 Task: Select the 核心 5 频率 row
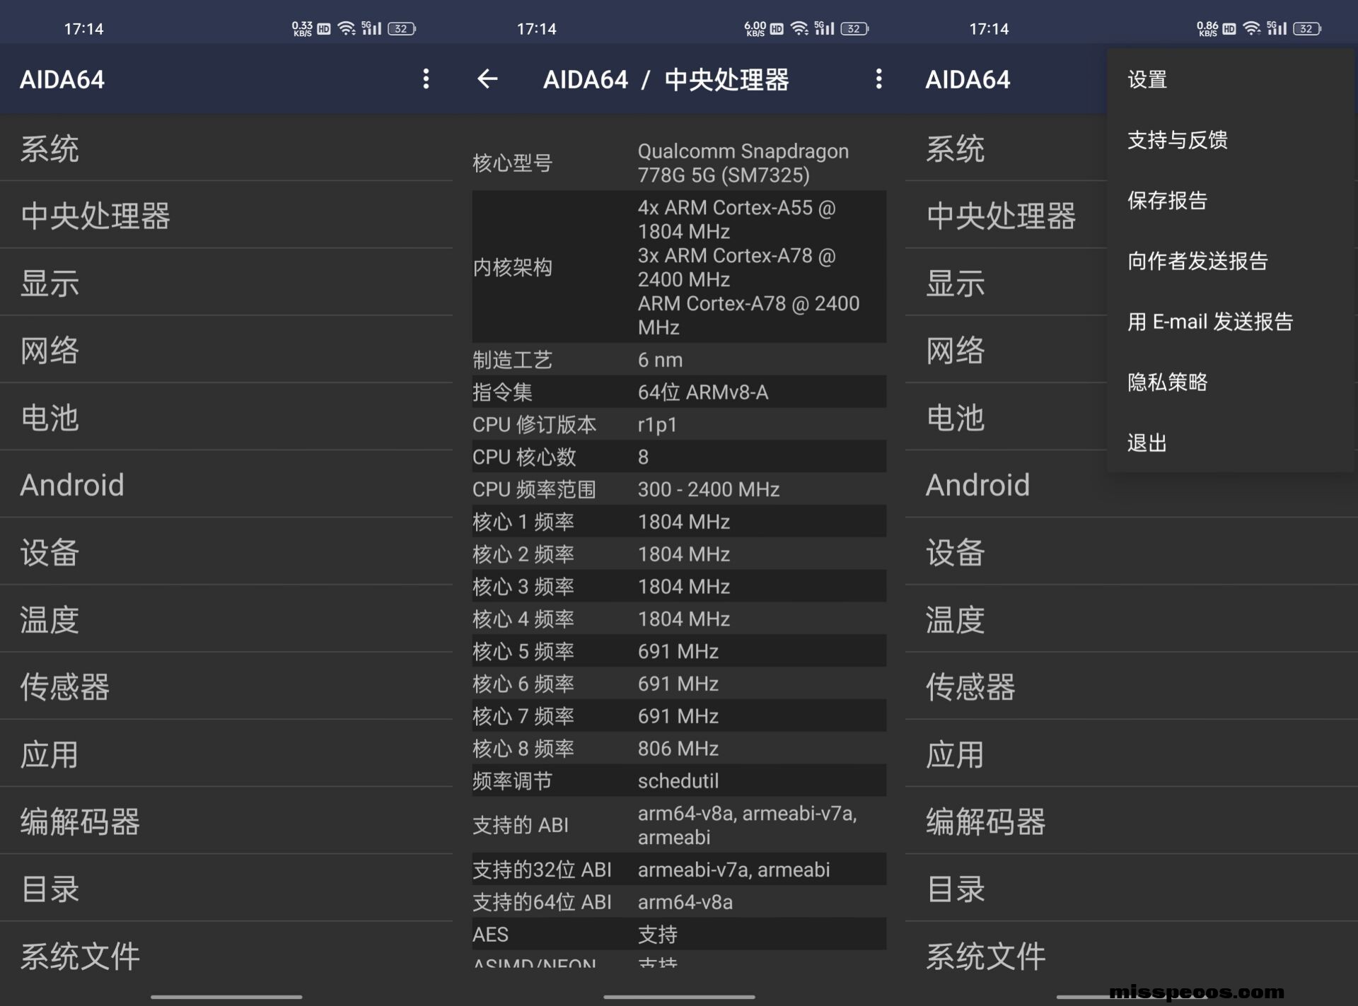(x=679, y=651)
